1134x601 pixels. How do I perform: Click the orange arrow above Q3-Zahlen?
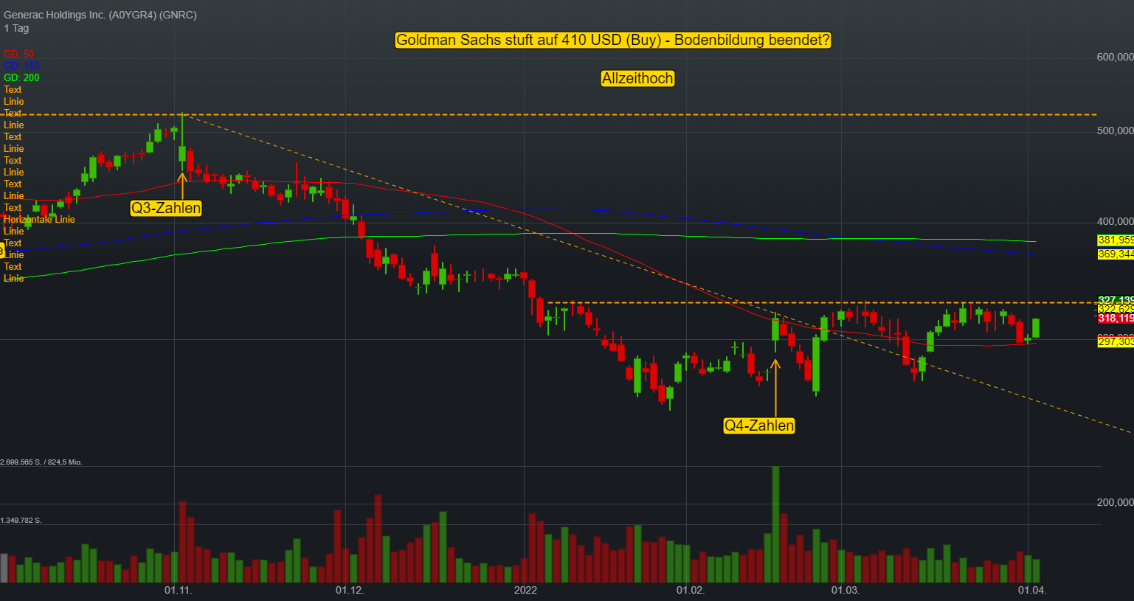pyautogui.click(x=182, y=185)
